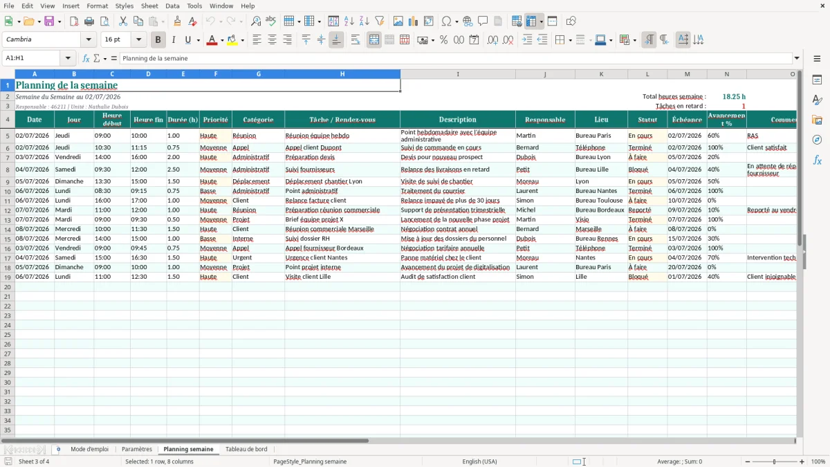Open Borders dropdown arrow
Image resolution: width=830 pixels, height=467 pixels.
tap(569, 40)
